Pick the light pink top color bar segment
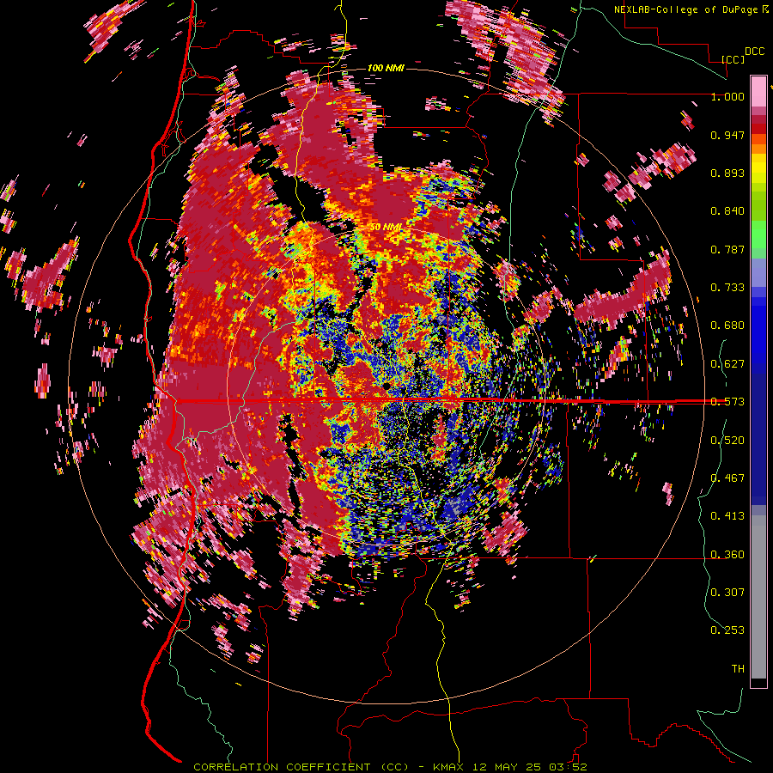The height and width of the screenshot is (773, 773). (758, 92)
